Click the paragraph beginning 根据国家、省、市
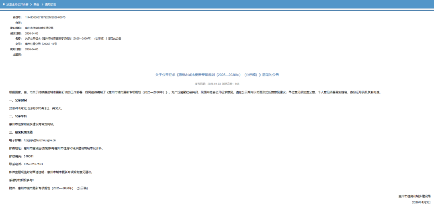 pos(195,92)
